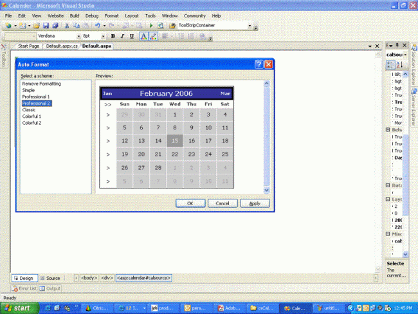The width and height of the screenshot is (418, 314).
Task: Click Apply in the Auto Format dialog
Action: click(x=255, y=203)
